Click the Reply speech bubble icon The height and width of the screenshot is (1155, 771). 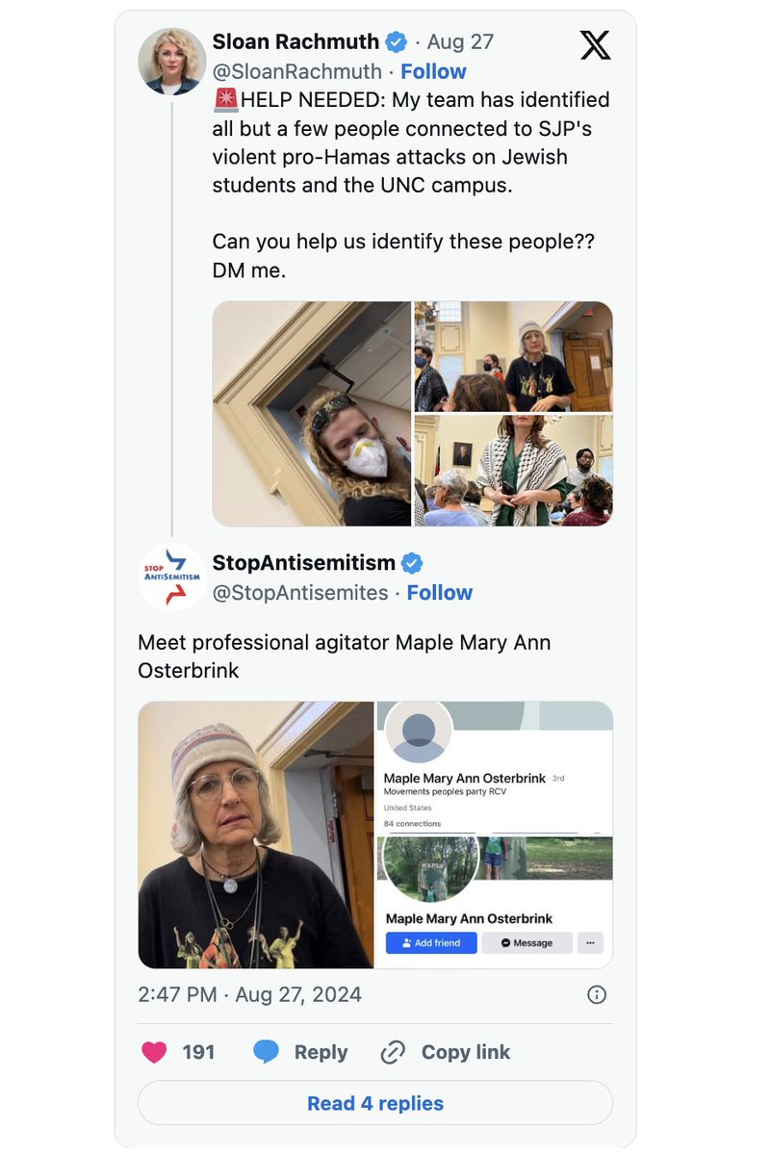266,1052
